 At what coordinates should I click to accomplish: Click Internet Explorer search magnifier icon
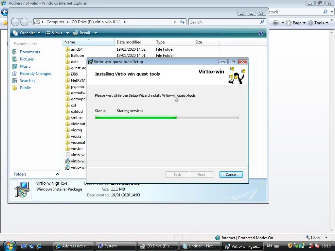326,12
